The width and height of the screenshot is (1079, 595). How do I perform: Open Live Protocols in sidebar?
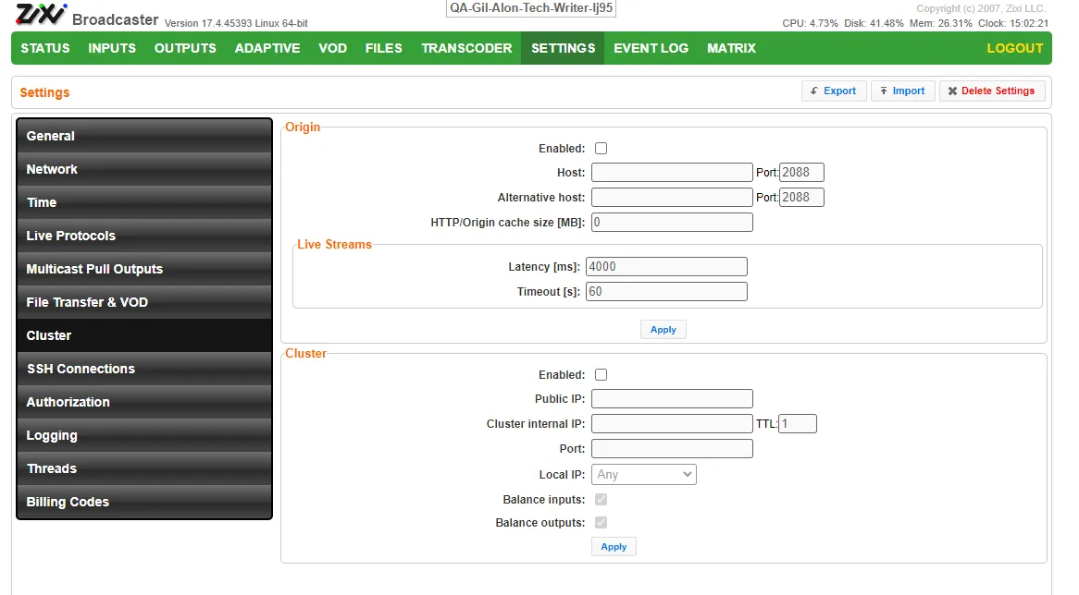pyautogui.click(x=144, y=236)
